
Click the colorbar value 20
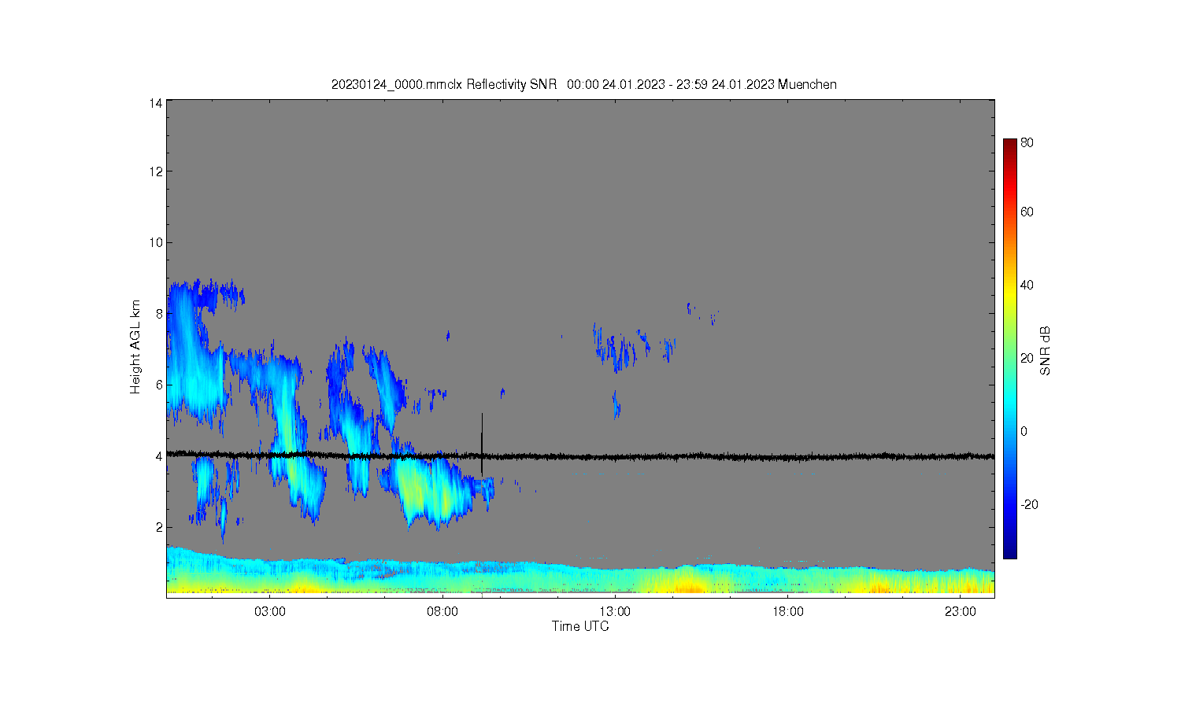[x=1027, y=358]
